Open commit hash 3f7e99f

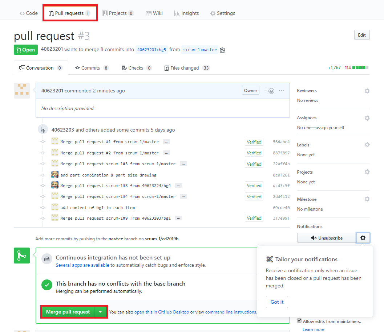pos(281,218)
